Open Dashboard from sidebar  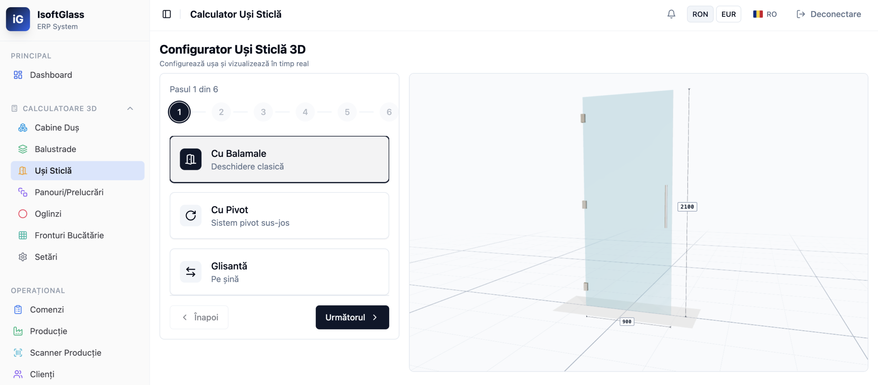51,75
